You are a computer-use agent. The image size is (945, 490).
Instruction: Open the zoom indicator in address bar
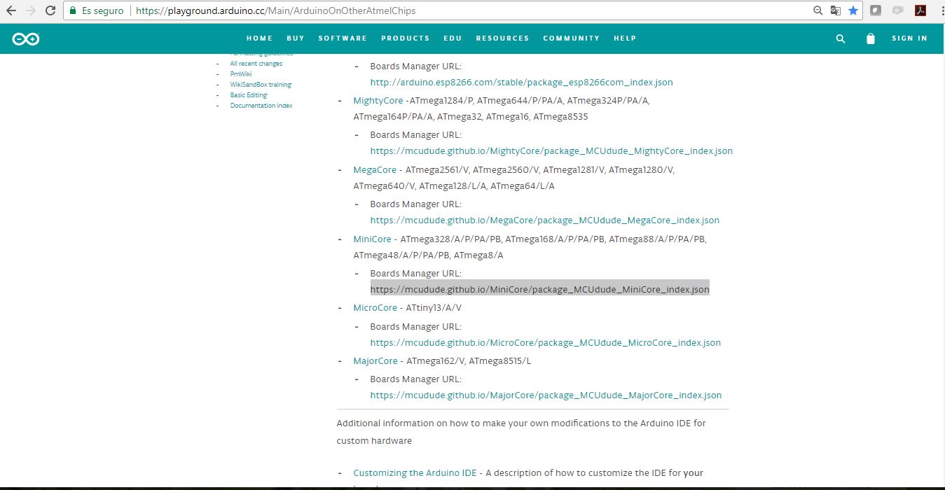click(818, 10)
